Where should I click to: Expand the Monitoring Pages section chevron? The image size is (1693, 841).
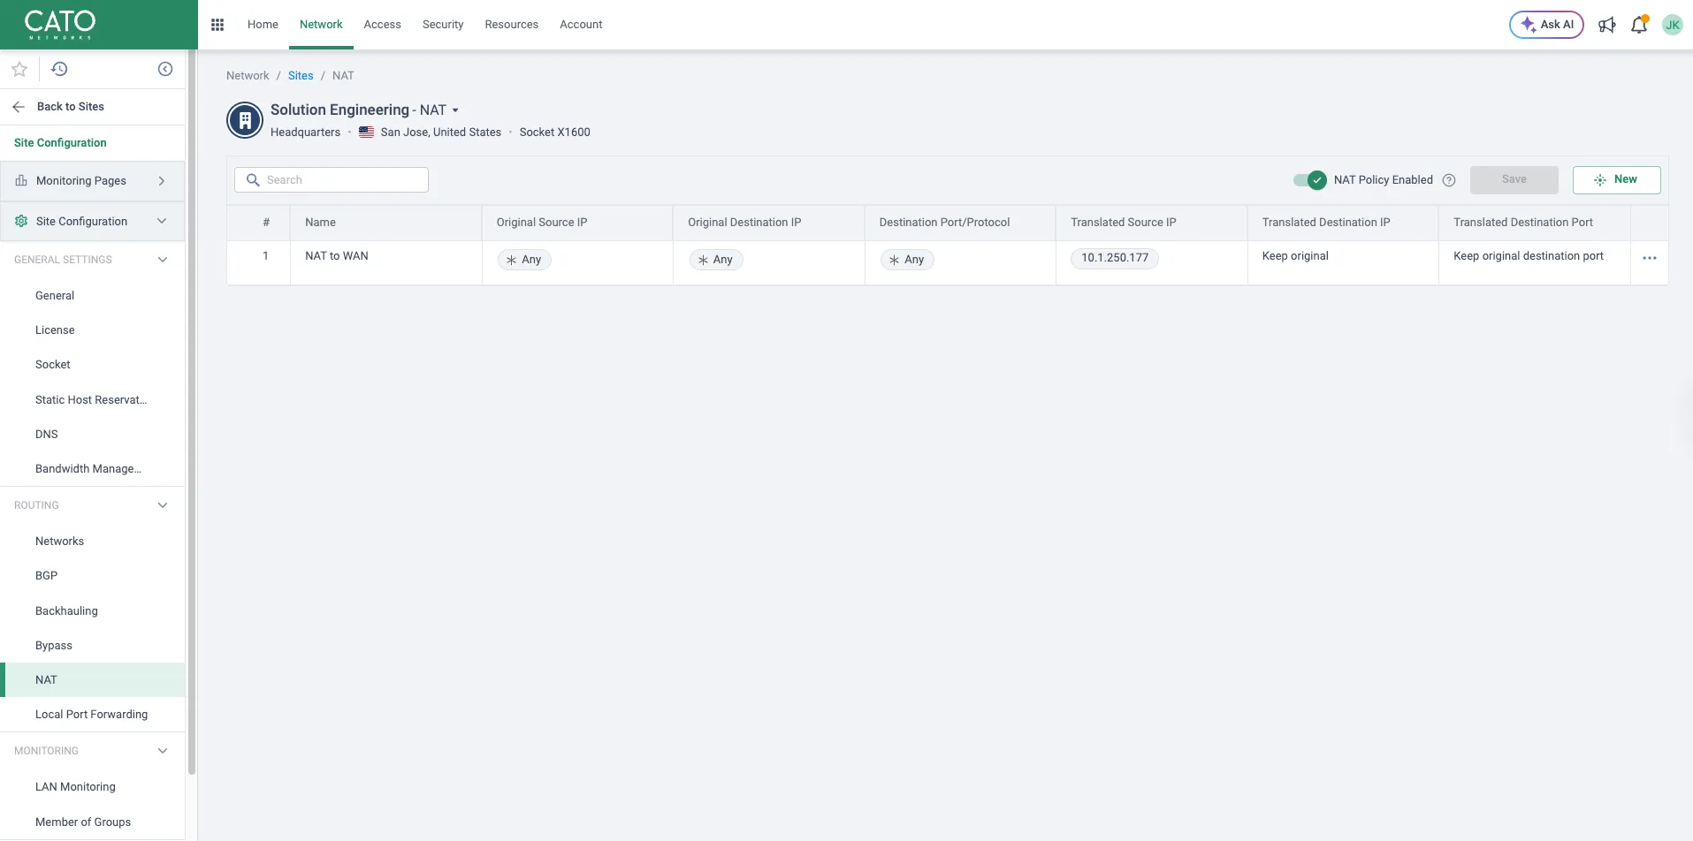162,180
